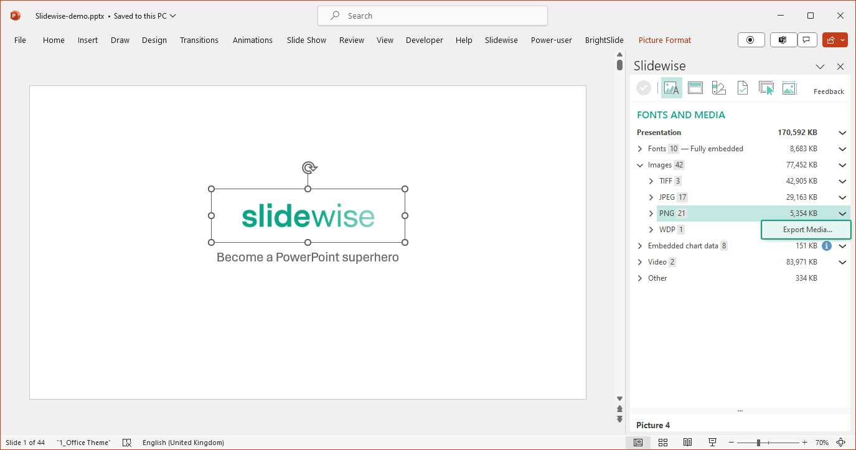
Task: Expand the Fonts group in Slidewise
Action: 639,149
